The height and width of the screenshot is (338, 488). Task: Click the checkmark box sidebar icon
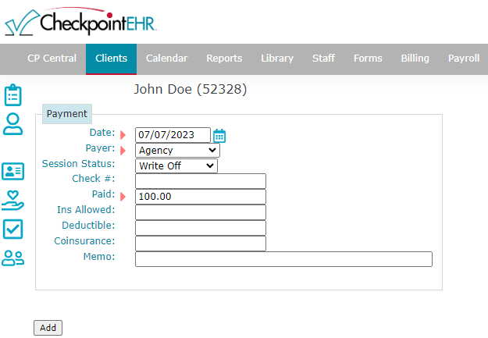(12, 229)
